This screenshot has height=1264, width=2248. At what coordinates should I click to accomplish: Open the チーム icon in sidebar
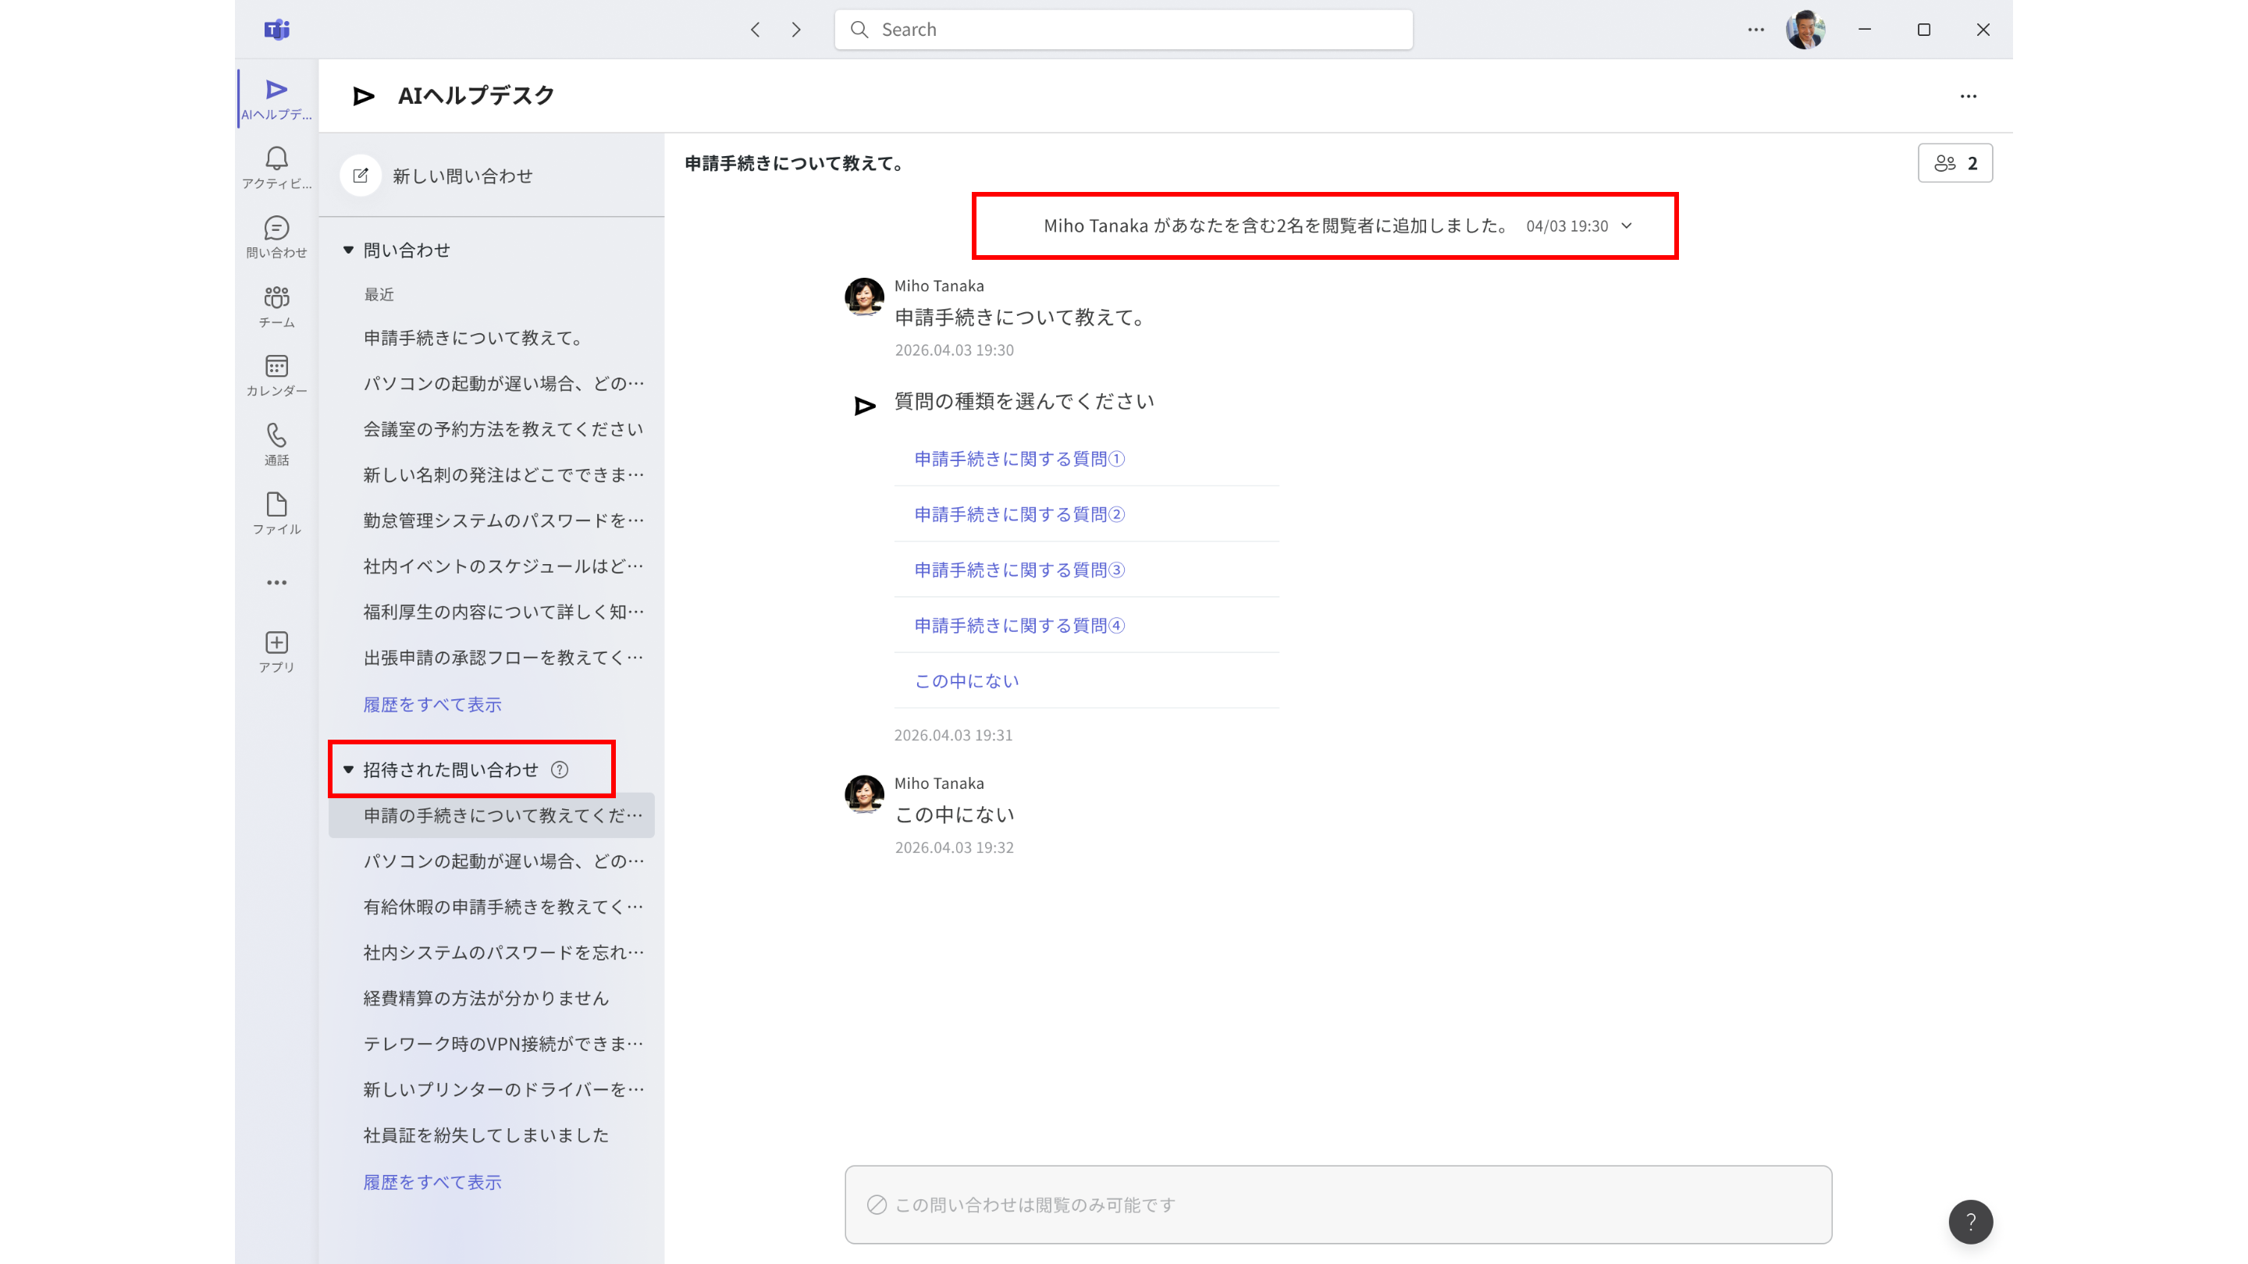pyautogui.click(x=276, y=306)
